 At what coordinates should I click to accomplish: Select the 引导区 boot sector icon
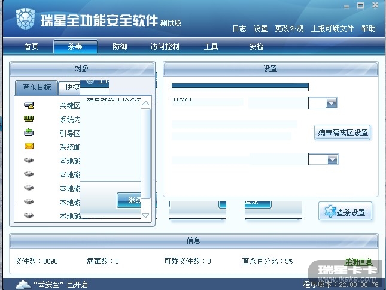pyautogui.click(x=29, y=132)
